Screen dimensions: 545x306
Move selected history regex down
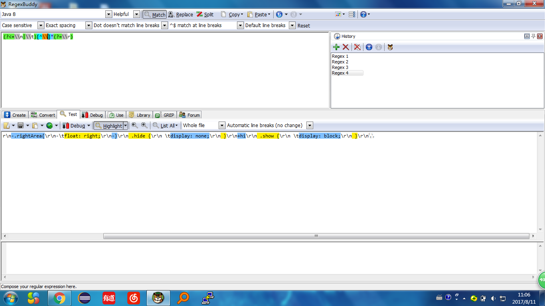point(379,47)
